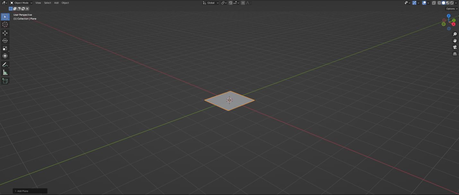This screenshot has height=195, width=459.
Task: Toggle show overlays
Action: (424, 3)
